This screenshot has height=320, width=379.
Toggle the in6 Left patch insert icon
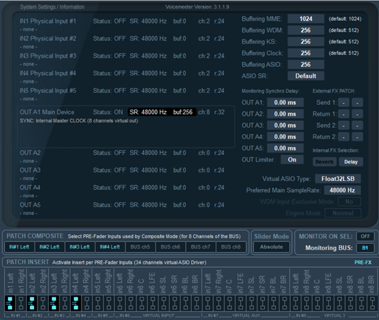(120, 303)
